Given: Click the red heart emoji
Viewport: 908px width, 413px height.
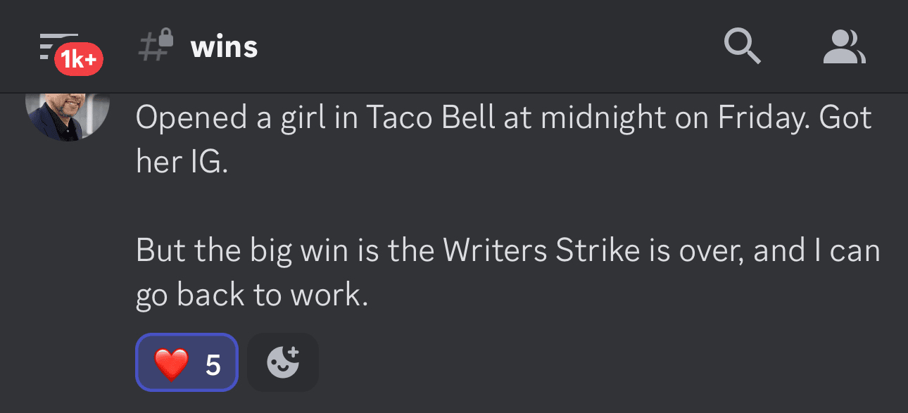Looking at the screenshot, I should pyautogui.click(x=172, y=364).
